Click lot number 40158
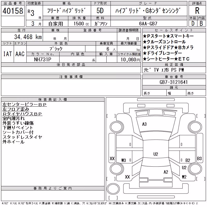Viewport: 207px width, 207px height. point(13,11)
